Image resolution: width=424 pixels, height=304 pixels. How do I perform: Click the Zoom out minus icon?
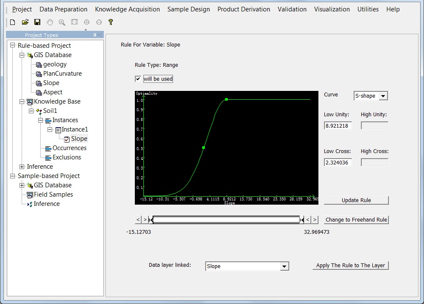99,22
